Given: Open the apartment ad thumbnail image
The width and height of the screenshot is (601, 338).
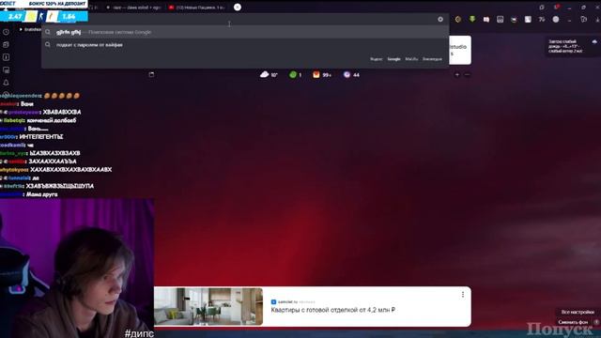Looking at the screenshot, I should pyautogui.click(x=208, y=307).
